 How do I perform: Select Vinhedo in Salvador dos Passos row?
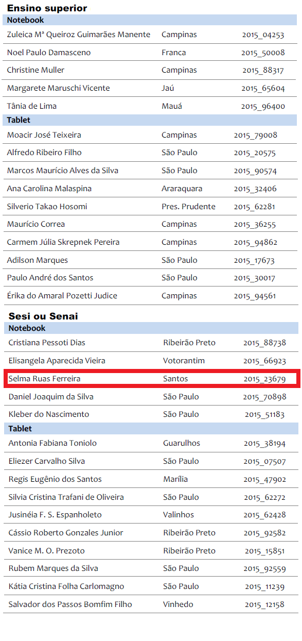coord(179,604)
